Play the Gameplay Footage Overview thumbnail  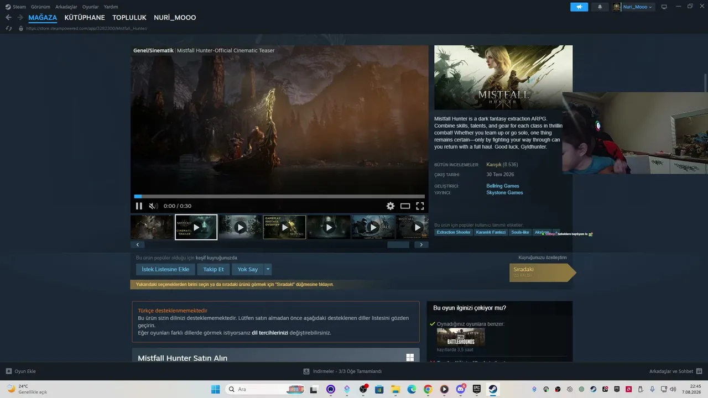click(285, 227)
